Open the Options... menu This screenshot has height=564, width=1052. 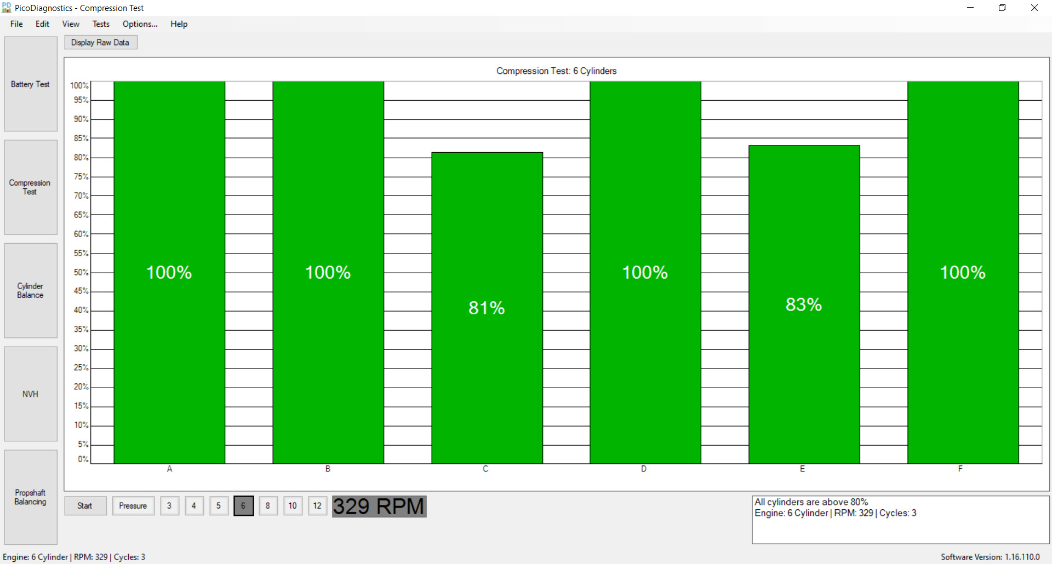140,24
